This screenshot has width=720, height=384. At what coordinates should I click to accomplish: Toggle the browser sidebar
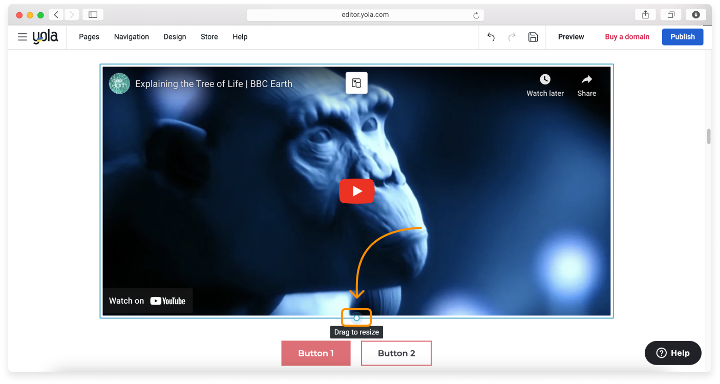(93, 15)
